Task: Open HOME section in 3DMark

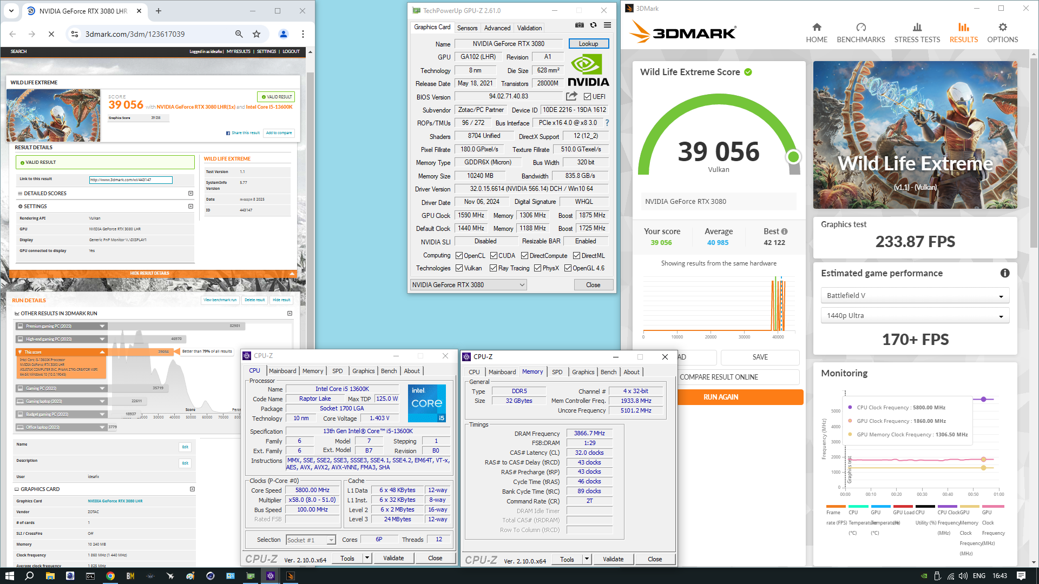Action: click(x=817, y=32)
